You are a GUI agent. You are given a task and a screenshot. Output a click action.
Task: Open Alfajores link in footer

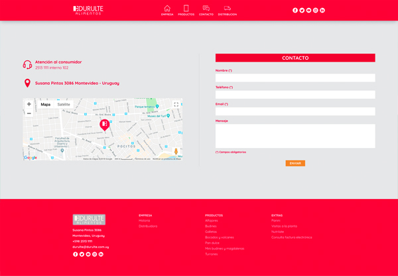pyautogui.click(x=212, y=220)
